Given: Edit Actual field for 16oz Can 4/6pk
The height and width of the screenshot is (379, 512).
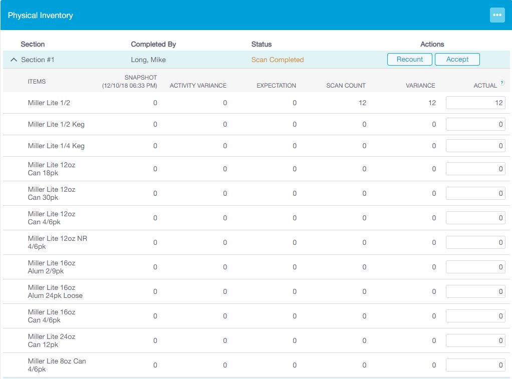Looking at the screenshot, I should pyautogui.click(x=475, y=316).
